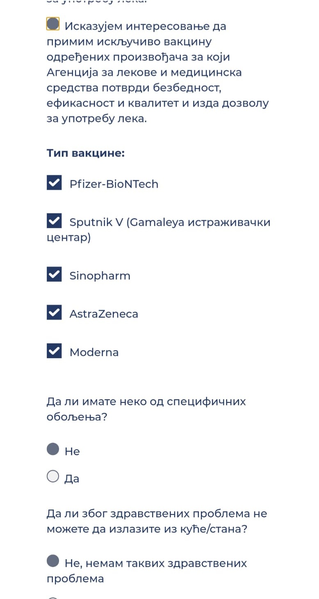Deselect the AstraZeneca checkbox
This screenshot has width=319, height=599.
coord(54,313)
